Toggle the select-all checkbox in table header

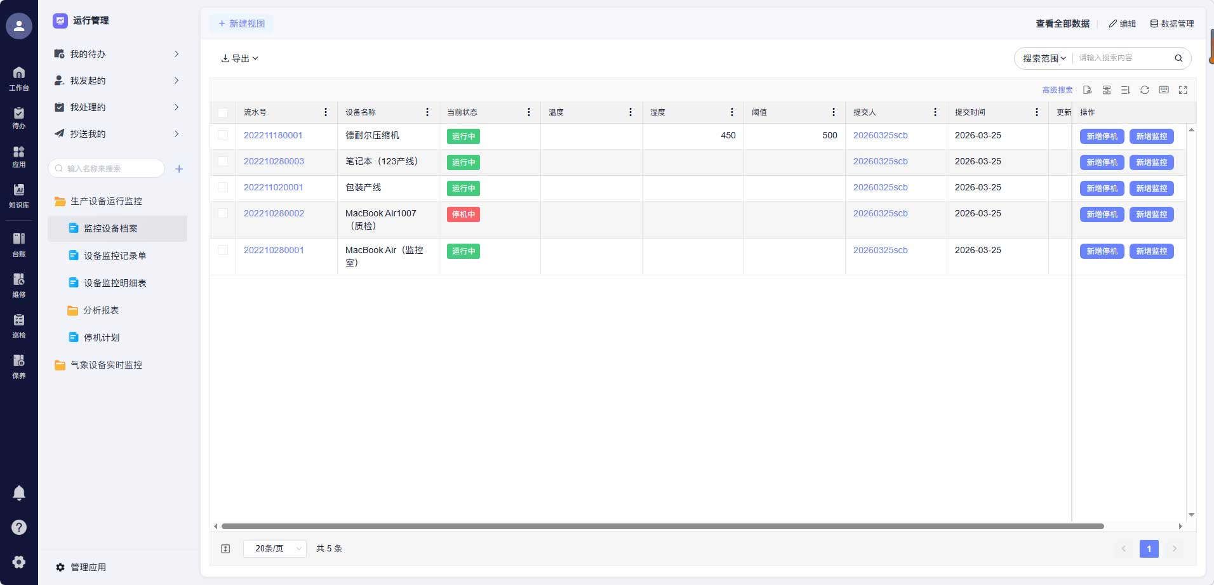point(223,113)
